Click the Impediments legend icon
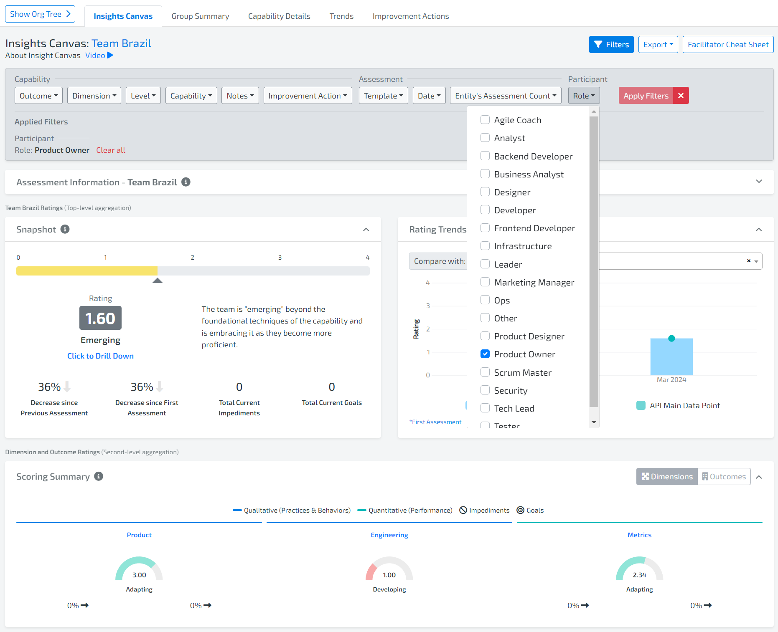Screen dimensions: 778x632 [x=463, y=510]
